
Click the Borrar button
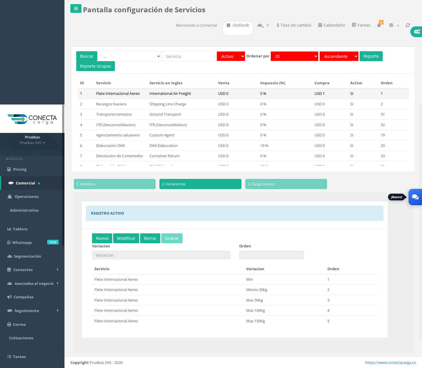(x=150, y=238)
